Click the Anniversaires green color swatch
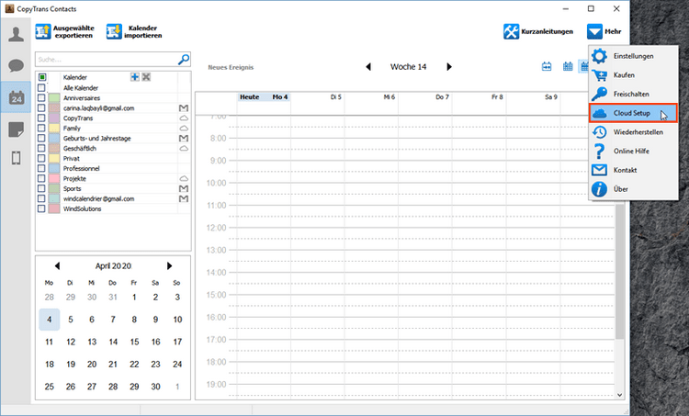Image resolution: width=689 pixels, height=416 pixels. click(x=54, y=97)
